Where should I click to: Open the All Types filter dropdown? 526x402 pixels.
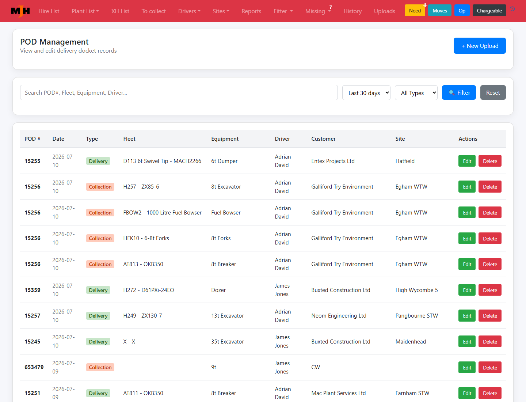(416, 93)
